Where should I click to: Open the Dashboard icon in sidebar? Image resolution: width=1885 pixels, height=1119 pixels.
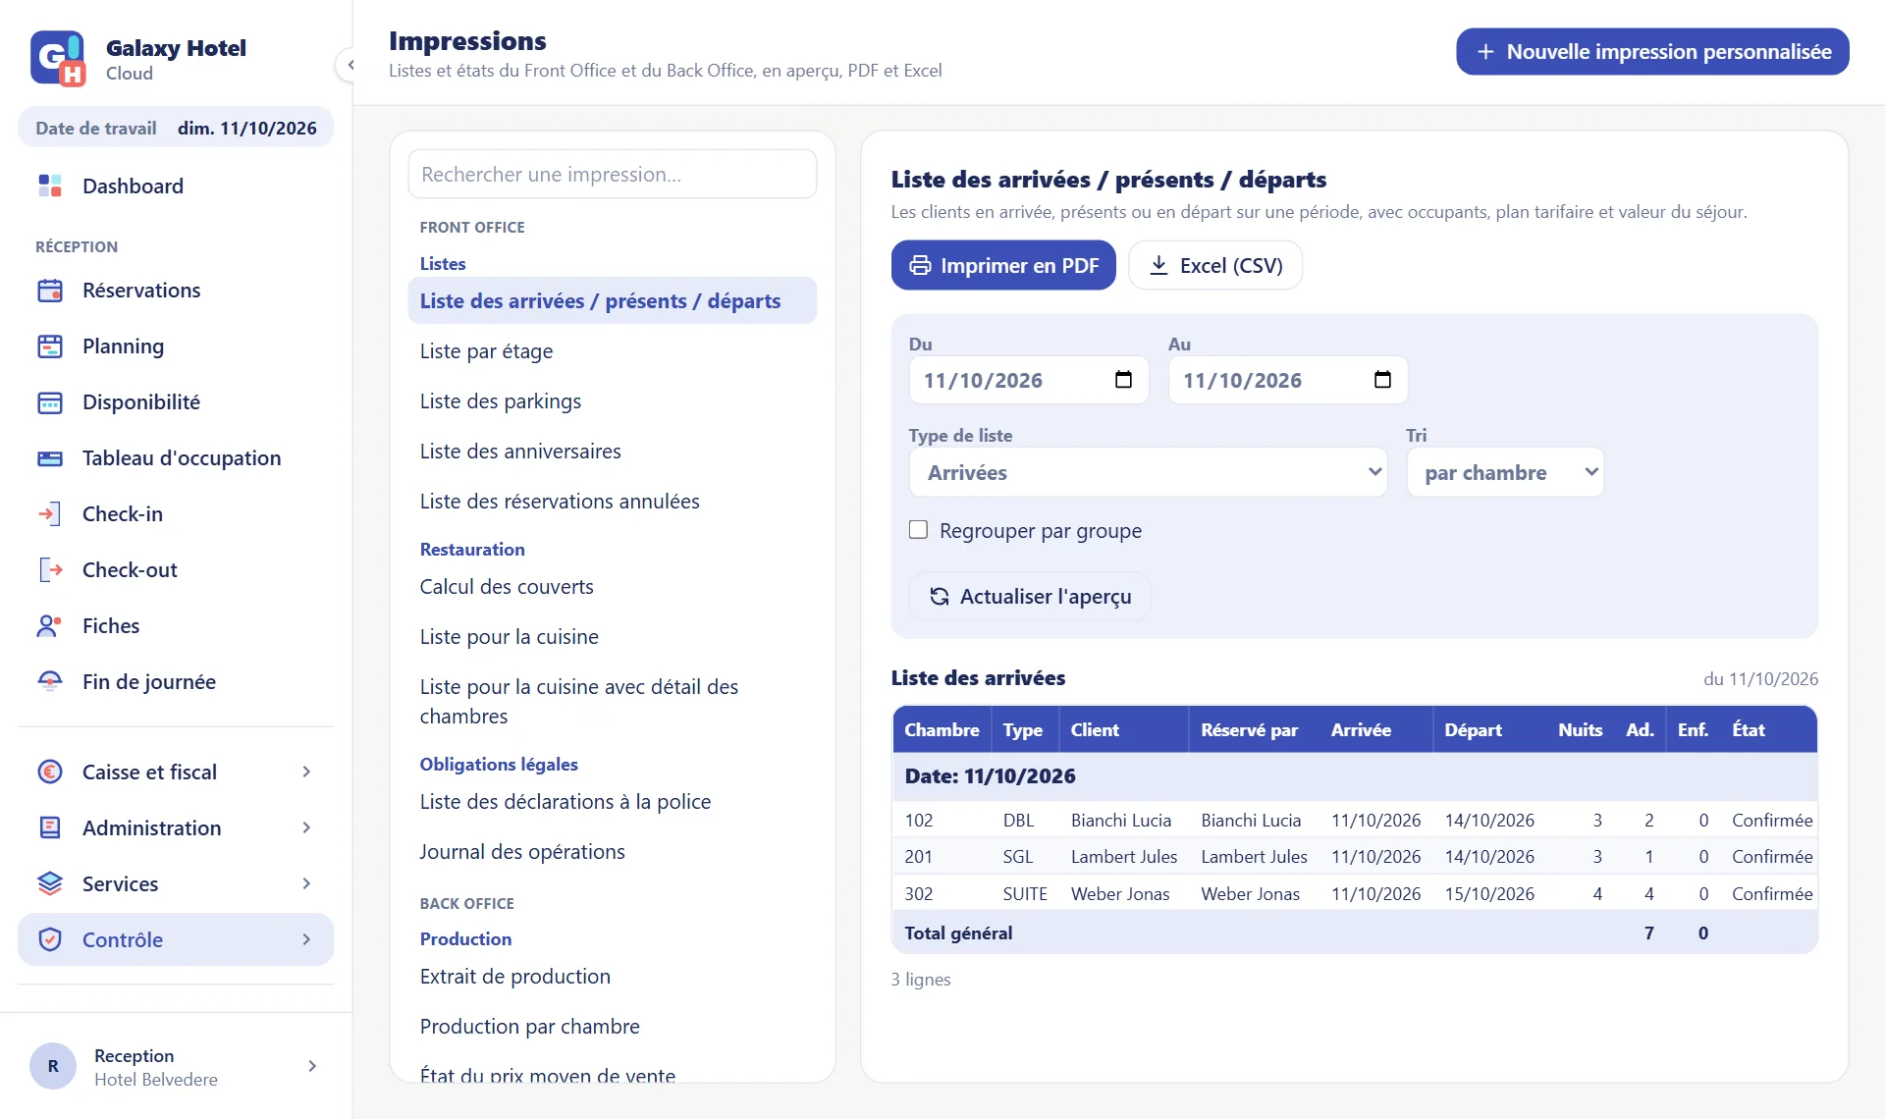[x=50, y=186]
